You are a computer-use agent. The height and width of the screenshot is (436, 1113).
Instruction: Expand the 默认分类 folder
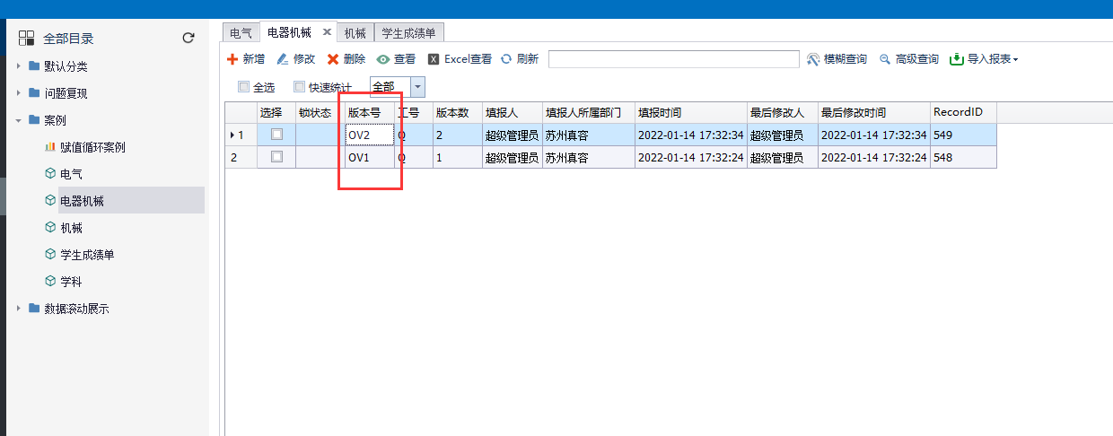(x=20, y=66)
